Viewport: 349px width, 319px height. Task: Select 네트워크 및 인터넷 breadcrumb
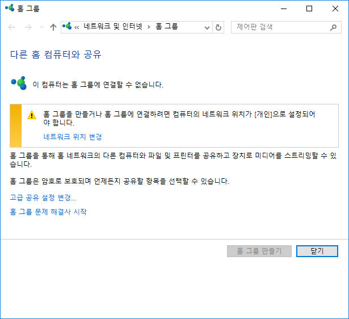click(x=113, y=27)
